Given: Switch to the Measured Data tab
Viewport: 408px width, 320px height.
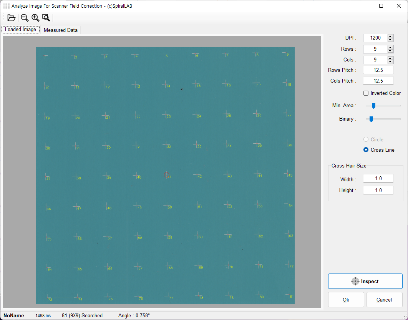Looking at the screenshot, I should (x=61, y=30).
